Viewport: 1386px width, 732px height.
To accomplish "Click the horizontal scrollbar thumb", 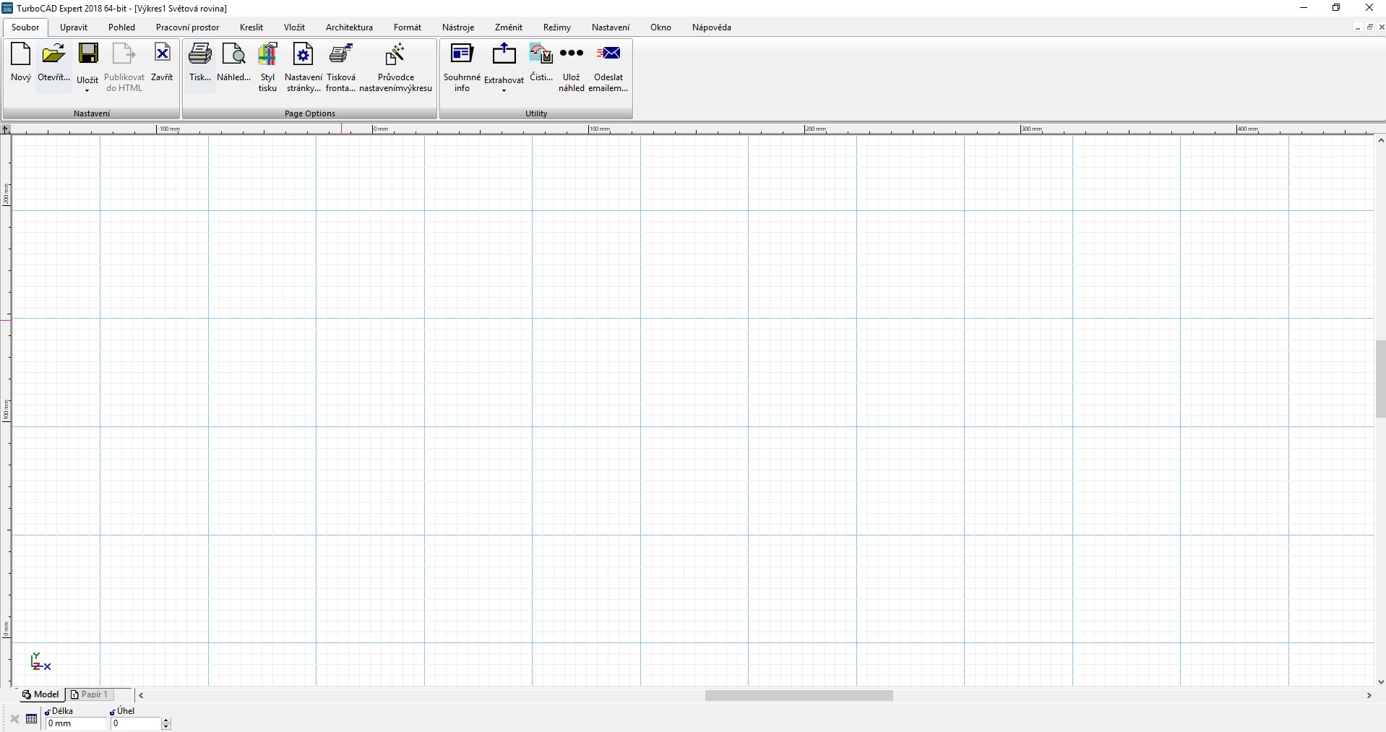I will tap(799, 695).
